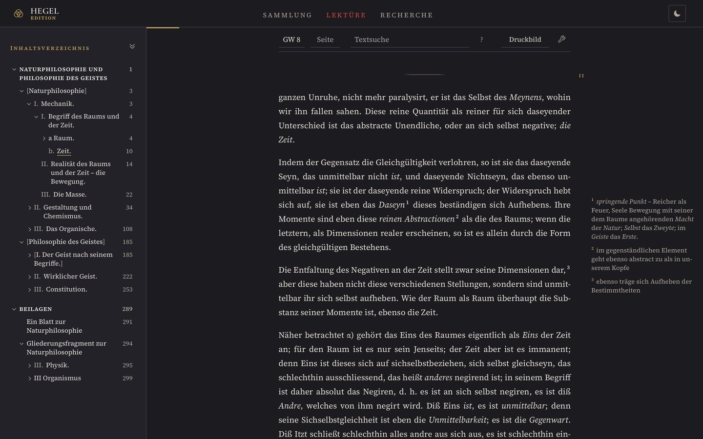The width and height of the screenshot is (703, 439).
Task: Collapse the [Naturphilosophie] tree node
Action: (21, 91)
